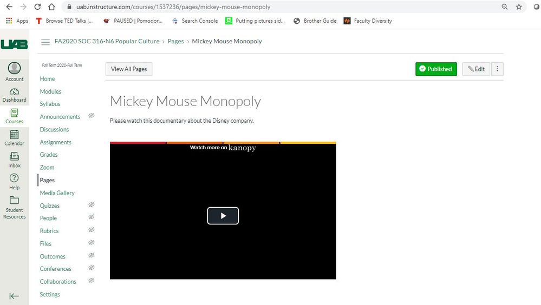Image resolution: width=541 pixels, height=305 pixels.
Task: Click the Edit page button
Action: pyautogui.click(x=476, y=69)
